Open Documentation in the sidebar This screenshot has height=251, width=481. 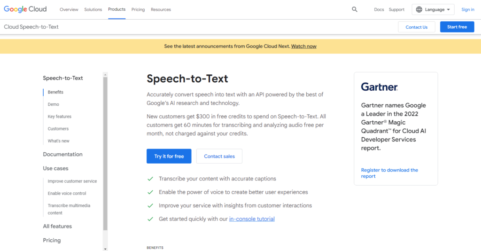(62, 154)
